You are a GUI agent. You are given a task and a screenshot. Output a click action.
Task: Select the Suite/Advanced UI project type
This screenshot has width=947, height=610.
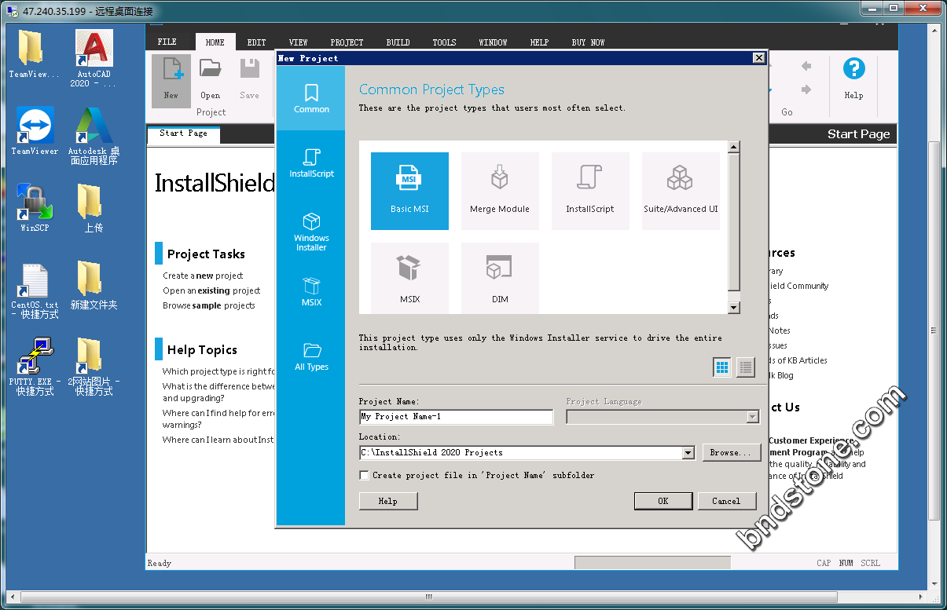pos(681,190)
